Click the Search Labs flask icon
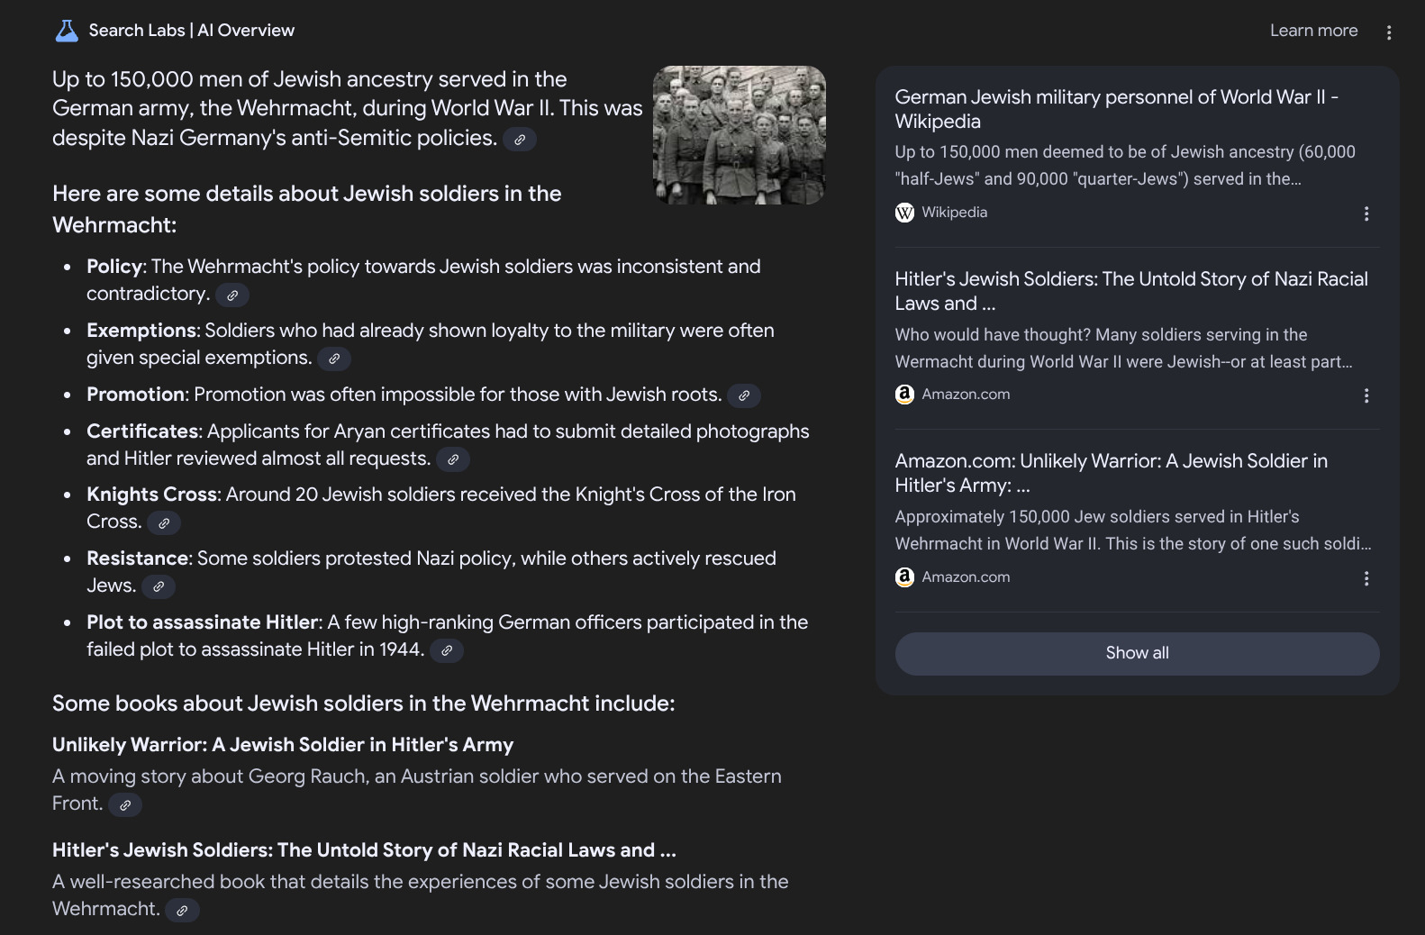The height and width of the screenshot is (935, 1425). [67, 31]
